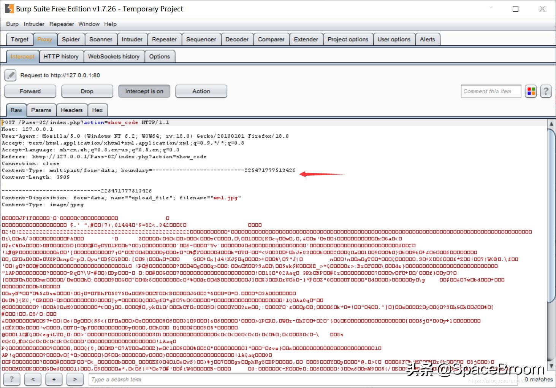Go to the Project options tab
This screenshot has width=556, height=388.
pos(348,39)
